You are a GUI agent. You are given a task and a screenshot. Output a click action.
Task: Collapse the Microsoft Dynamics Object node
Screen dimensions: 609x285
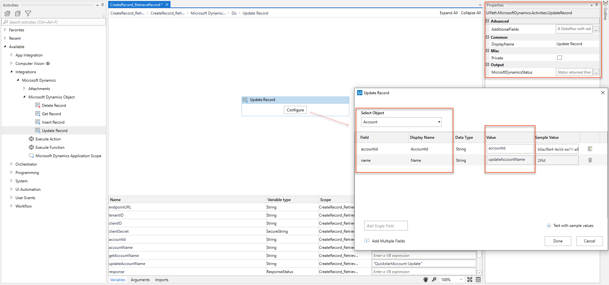[24, 97]
